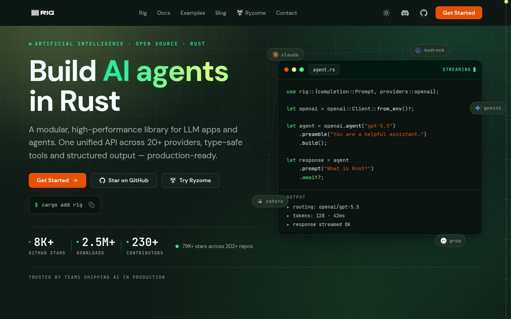511x319 pixels.
Task: Click the gemini provider chip
Action: click(488, 108)
